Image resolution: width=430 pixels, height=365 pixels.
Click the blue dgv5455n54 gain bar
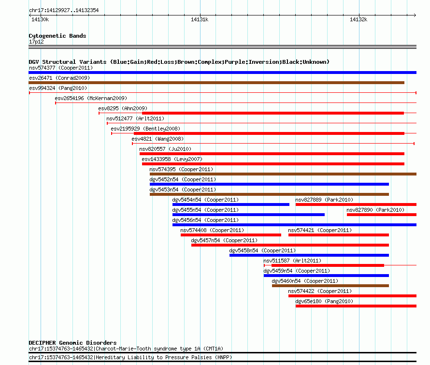tap(248, 215)
